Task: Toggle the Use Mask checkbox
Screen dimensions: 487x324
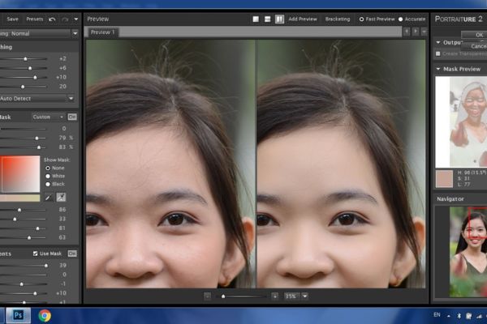Action: click(x=35, y=254)
